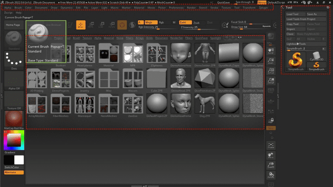Select the Scale transform icon
This screenshot has height=187, width=333.
pyautogui.click(x=101, y=25)
